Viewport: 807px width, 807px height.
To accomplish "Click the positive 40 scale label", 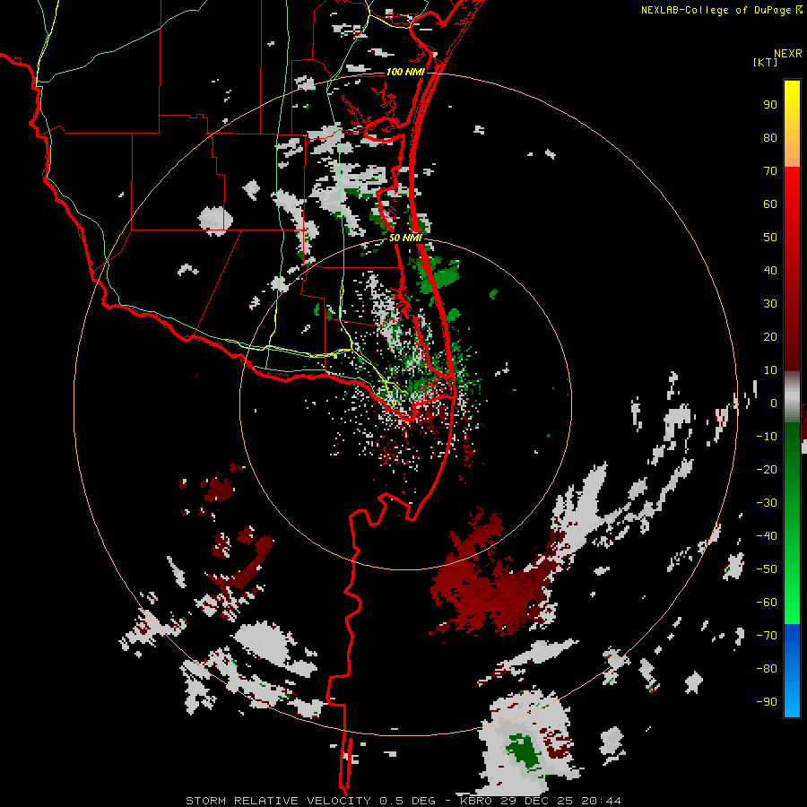I will [770, 270].
